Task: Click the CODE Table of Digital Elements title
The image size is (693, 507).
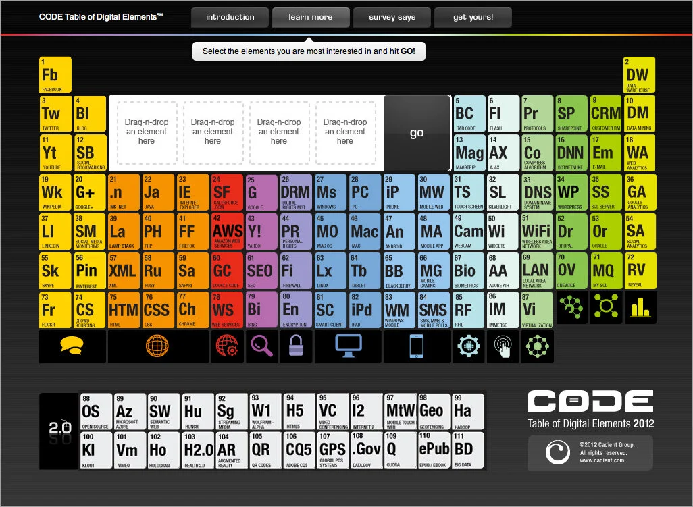Action: (x=101, y=18)
